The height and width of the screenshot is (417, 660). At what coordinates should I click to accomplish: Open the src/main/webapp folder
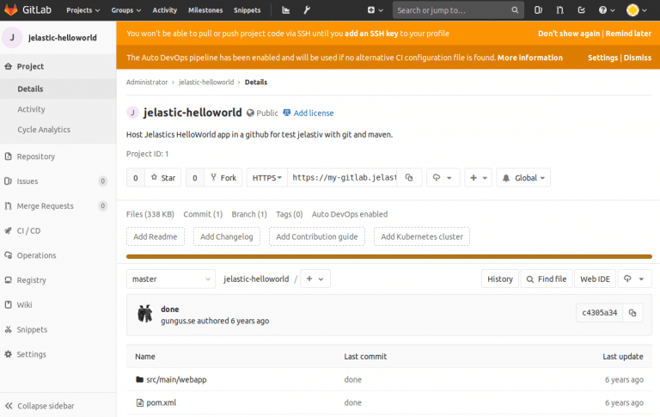click(x=176, y=379)
